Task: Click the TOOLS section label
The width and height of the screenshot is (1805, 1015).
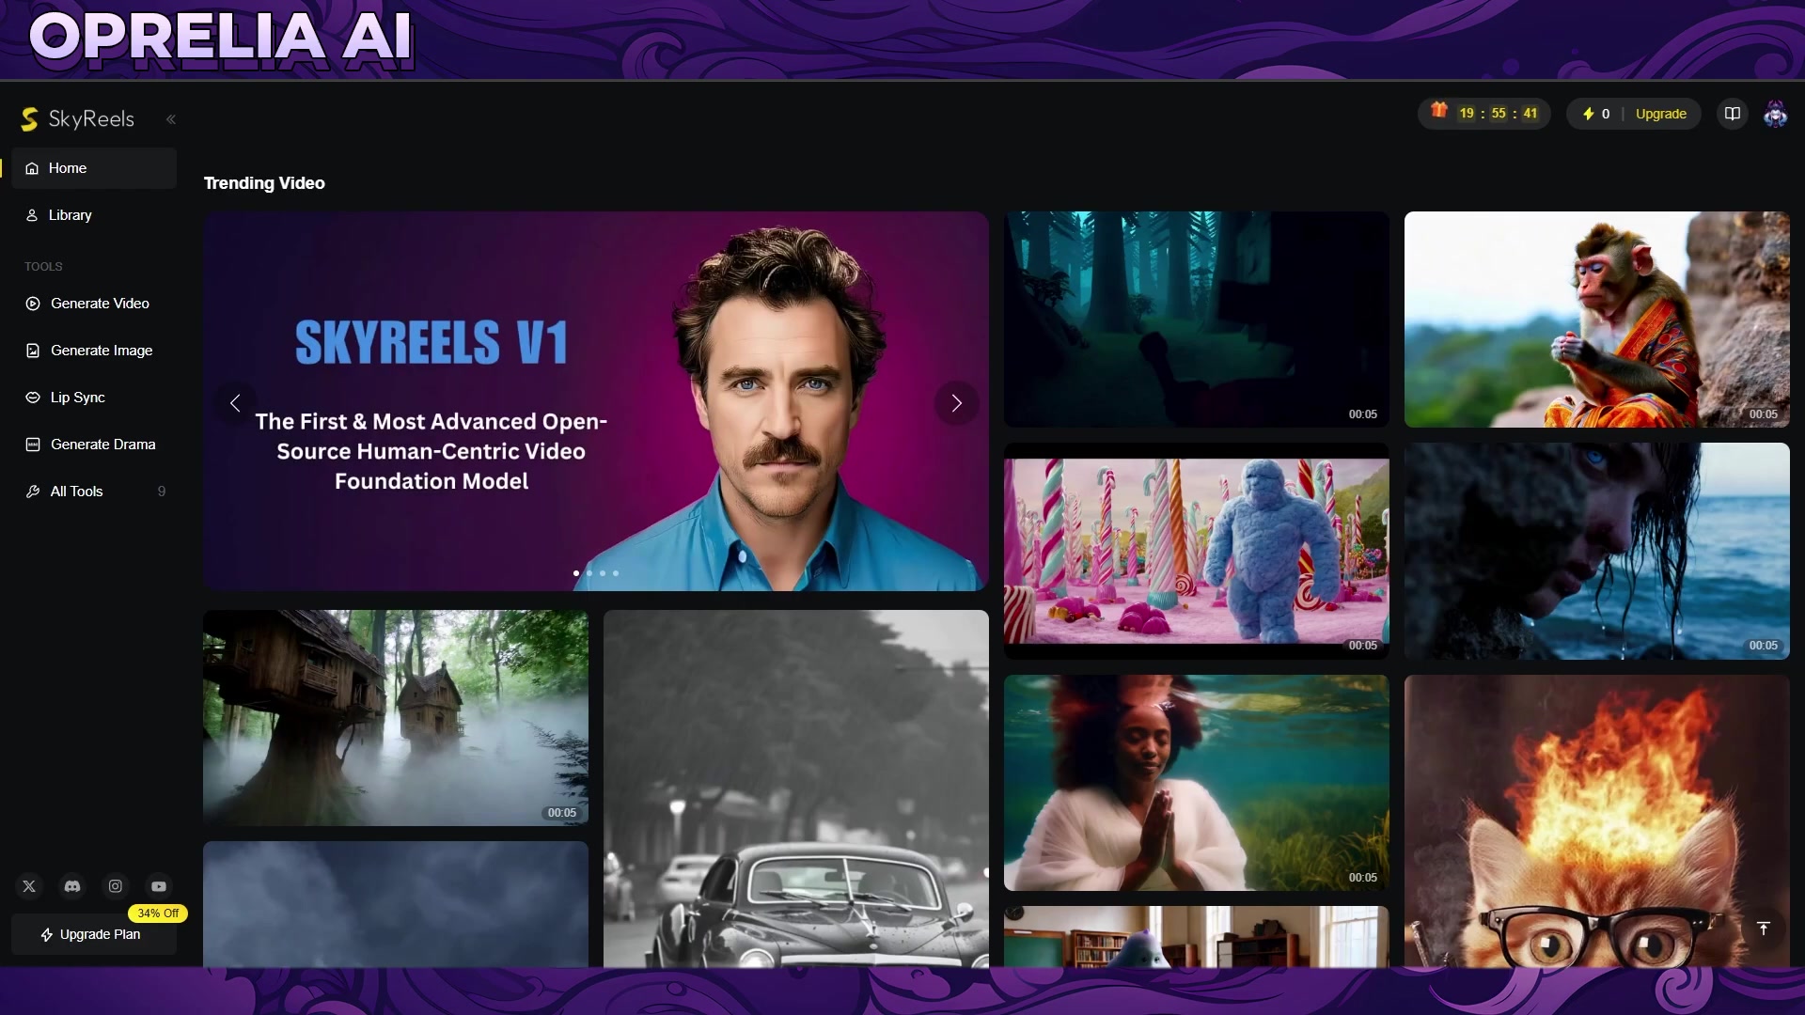Action: point(43,267)
